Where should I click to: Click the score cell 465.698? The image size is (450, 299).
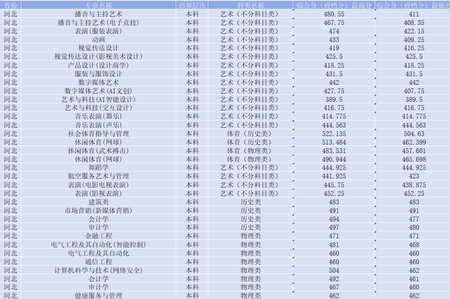(414, 159)
